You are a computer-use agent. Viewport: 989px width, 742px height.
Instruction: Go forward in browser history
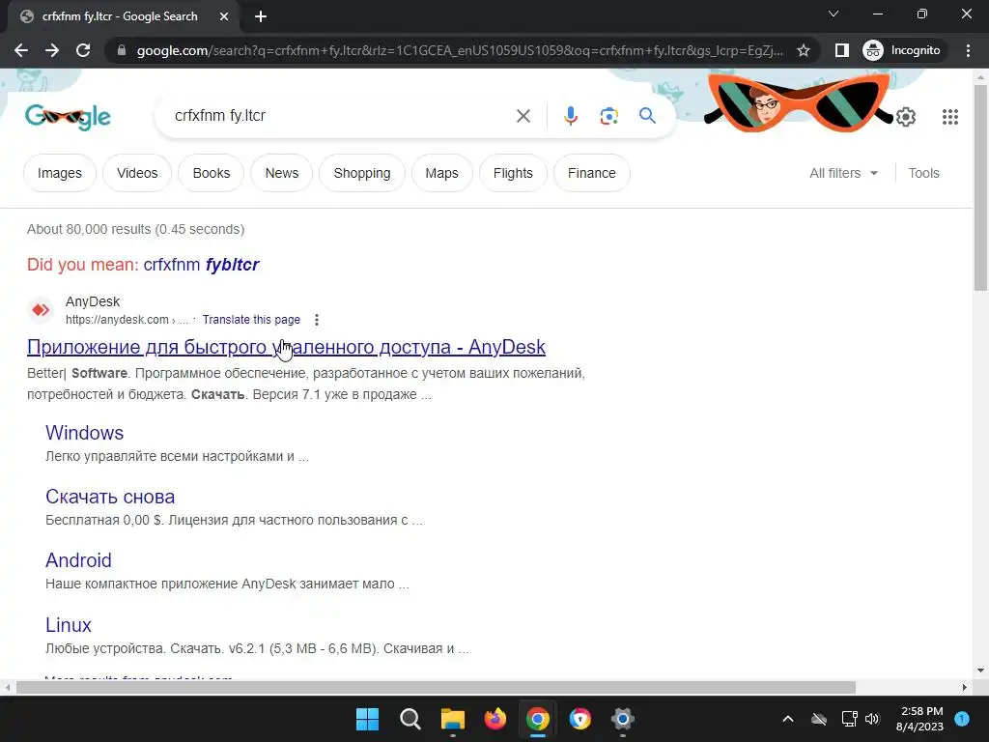[52, 50]
